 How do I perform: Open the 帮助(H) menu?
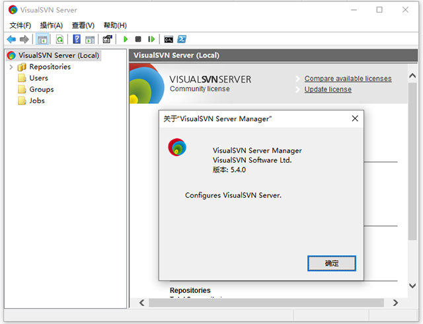click(115, 25)
